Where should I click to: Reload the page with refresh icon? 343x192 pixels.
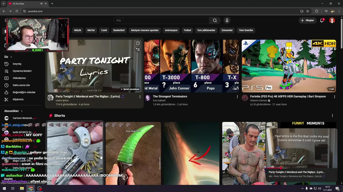pos(17,11)
